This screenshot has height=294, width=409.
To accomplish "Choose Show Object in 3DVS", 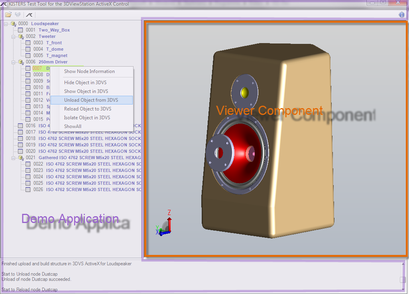I will tap(92, 91).
